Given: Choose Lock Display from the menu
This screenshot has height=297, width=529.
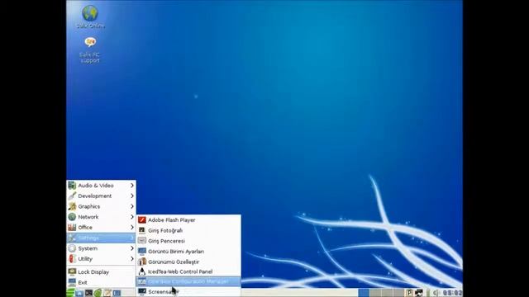Looking at the screenshot, I should click(101, 271).
